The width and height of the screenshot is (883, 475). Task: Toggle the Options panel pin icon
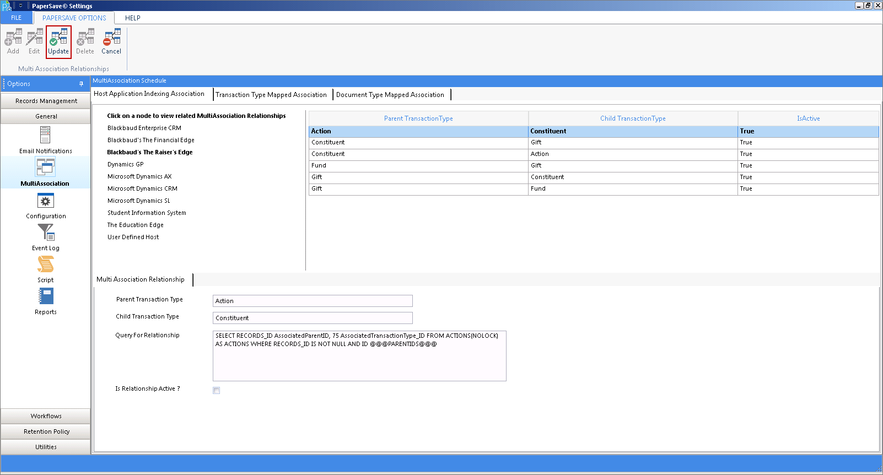point(81,84)
